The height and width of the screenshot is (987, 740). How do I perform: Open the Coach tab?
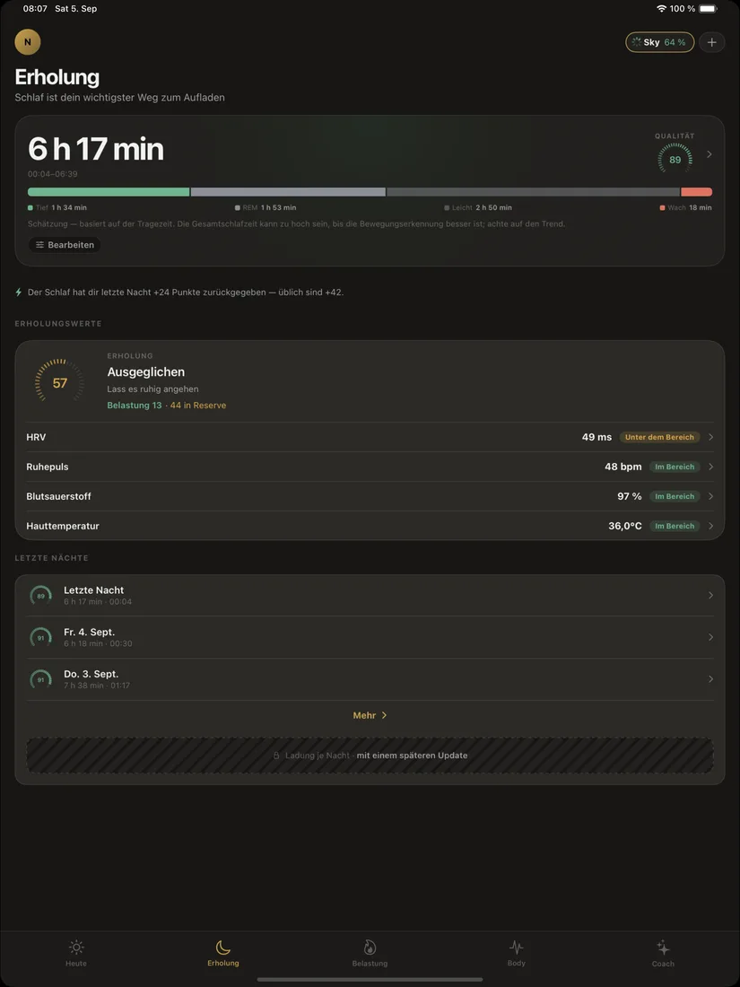coord(663,954)
